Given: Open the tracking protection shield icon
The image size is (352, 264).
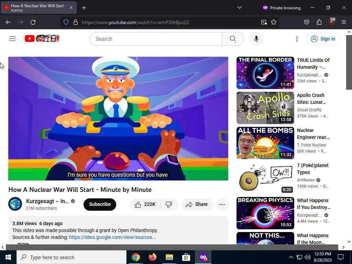Looking at the screenshot, I should (66, 22).
